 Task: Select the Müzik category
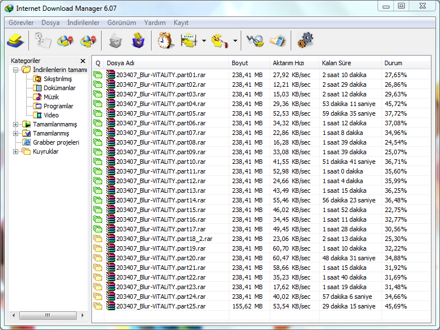point(51,97)
